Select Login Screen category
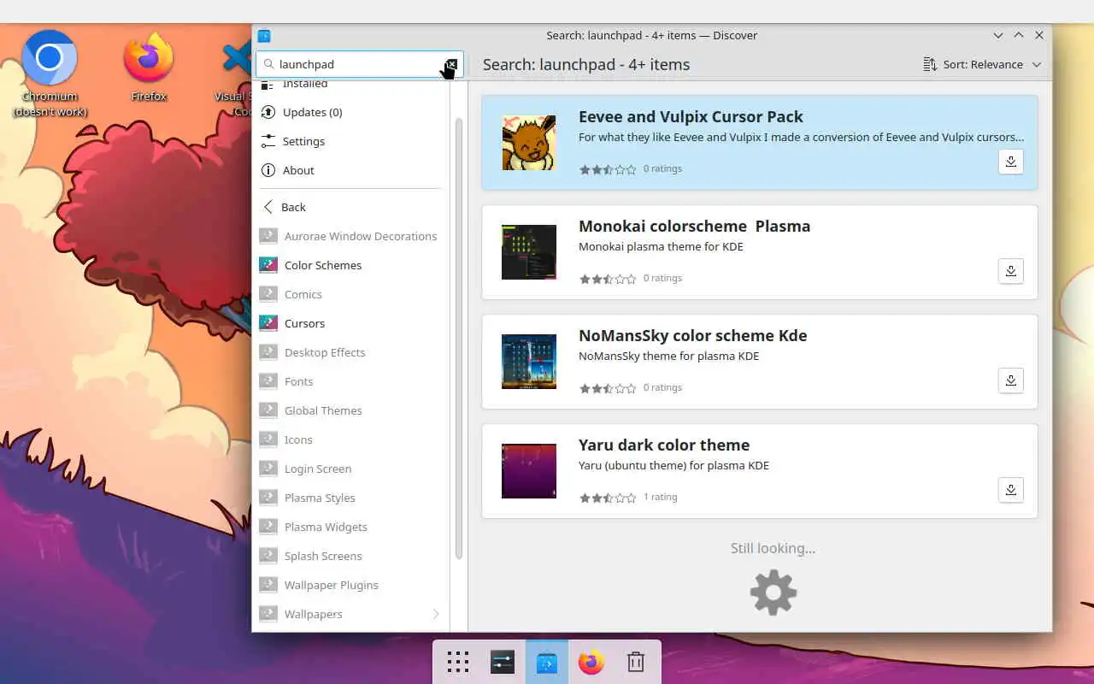The image size is (1094, 684). pyautogui.click(x=350, y=469)
